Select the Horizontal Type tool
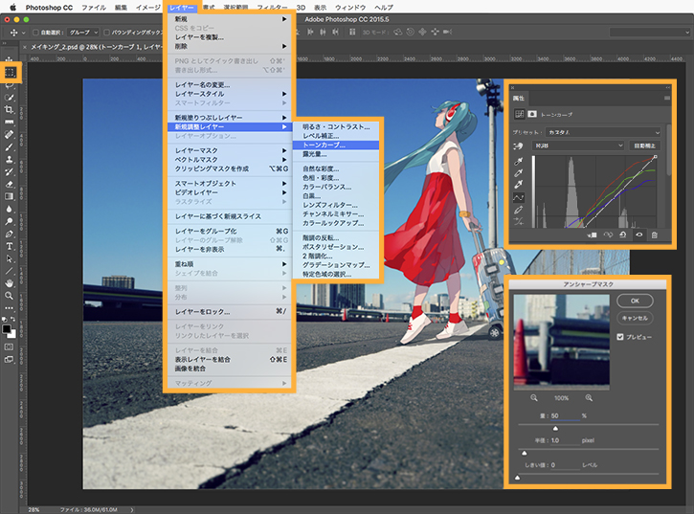 [9, 246]
